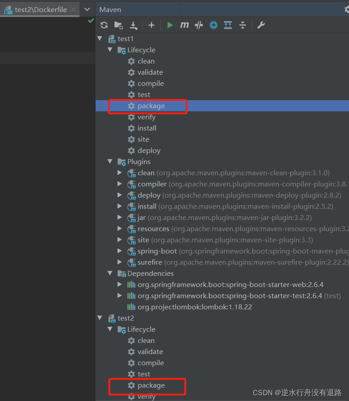
Task: Click the Dependencies folder icon
Action: click(x=122, y=274)
